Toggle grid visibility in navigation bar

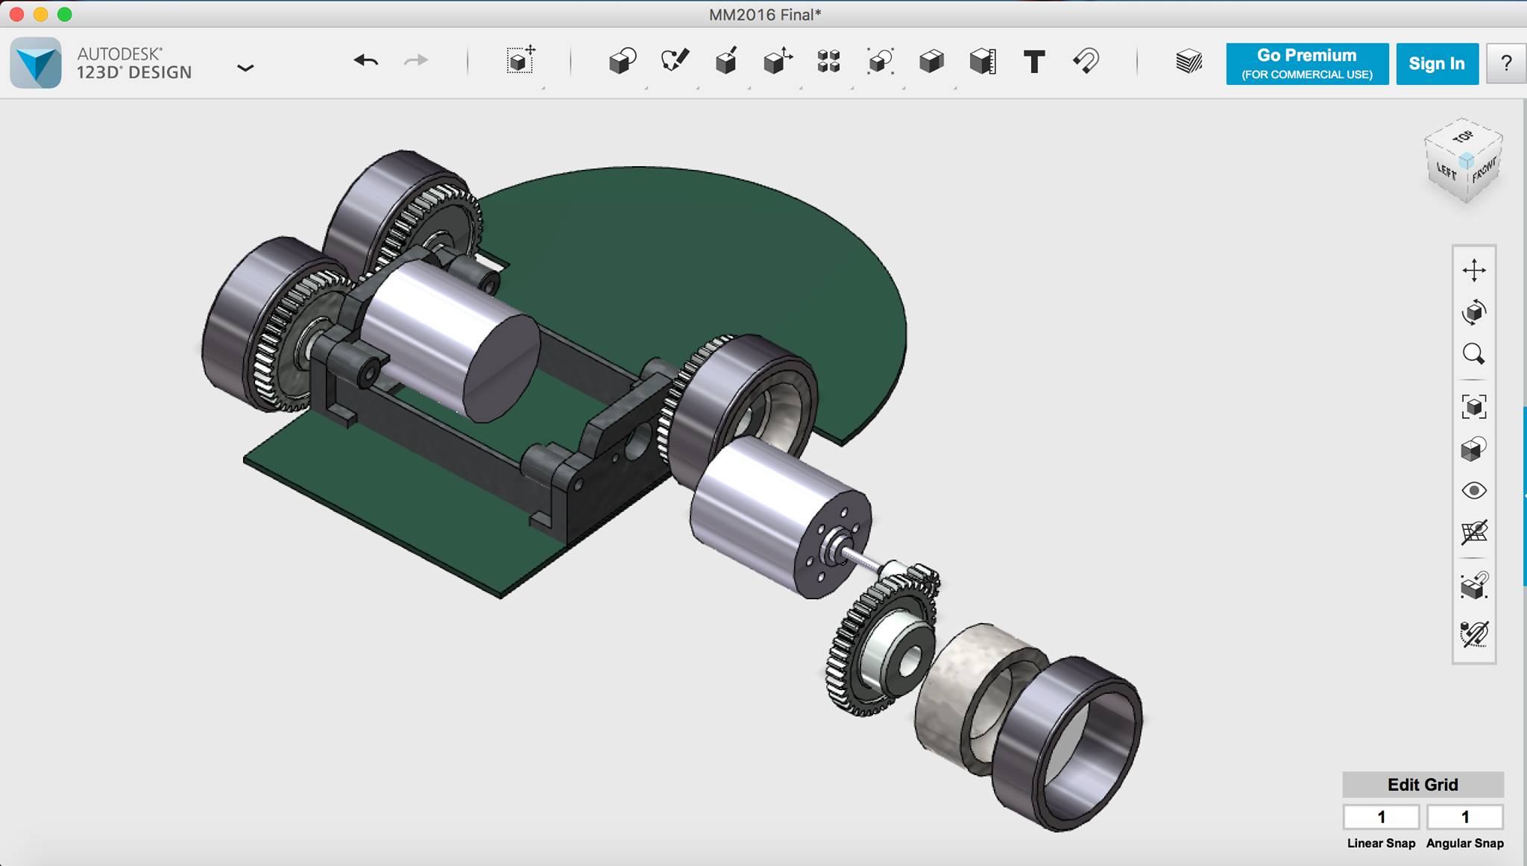pyautogui.click(x=1473, y=532)
